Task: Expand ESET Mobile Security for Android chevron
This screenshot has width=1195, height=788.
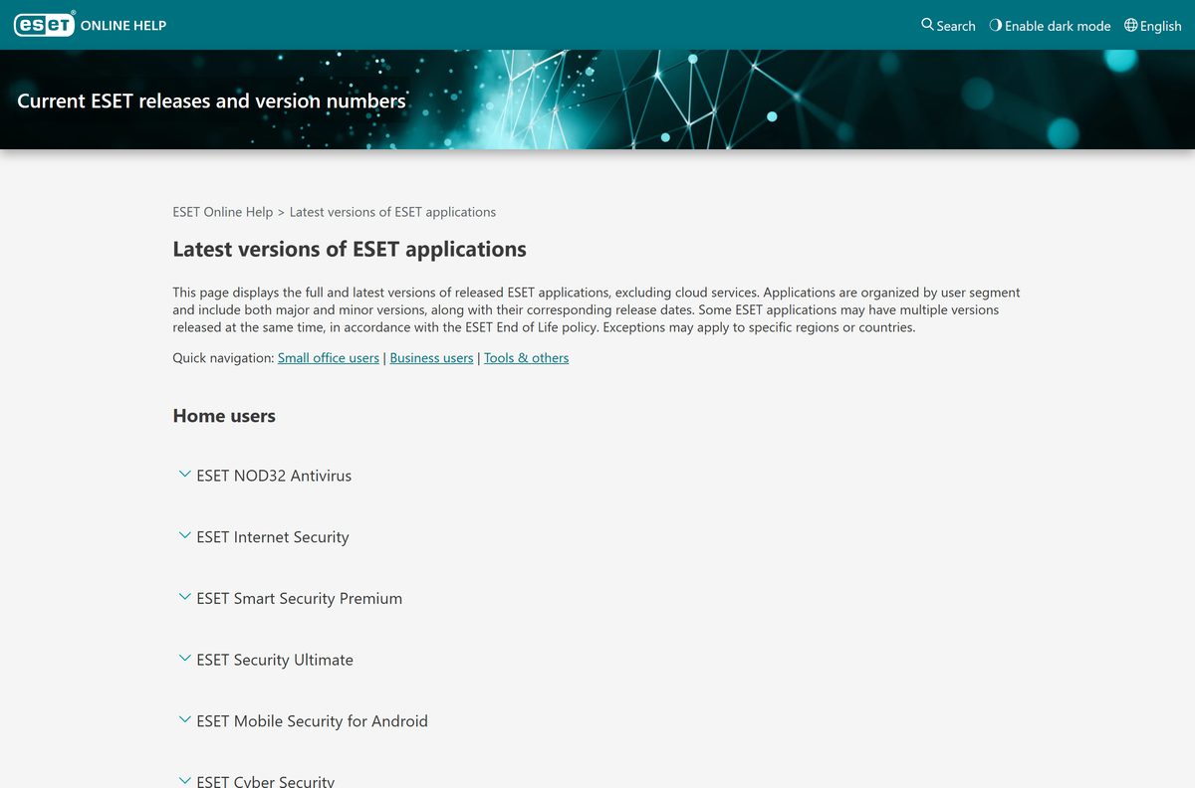Action: [184, 720]
